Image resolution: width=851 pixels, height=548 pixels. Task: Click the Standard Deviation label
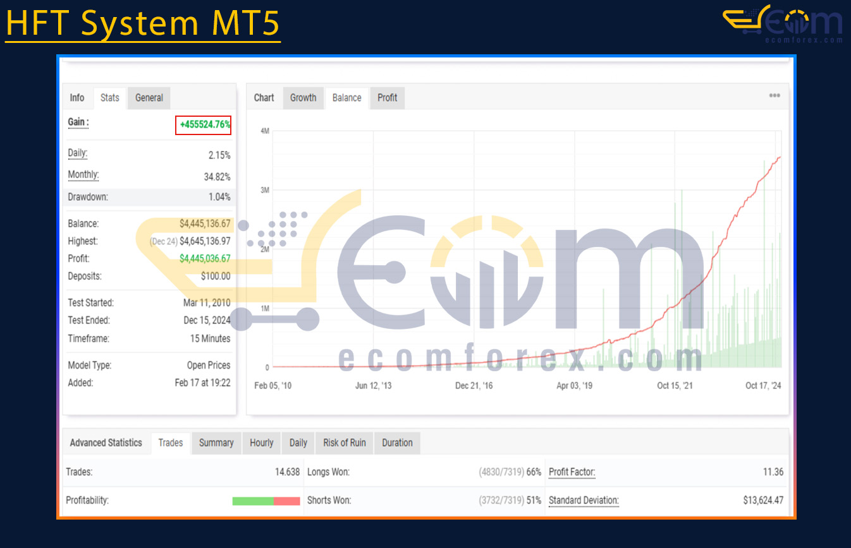[584, 501]
